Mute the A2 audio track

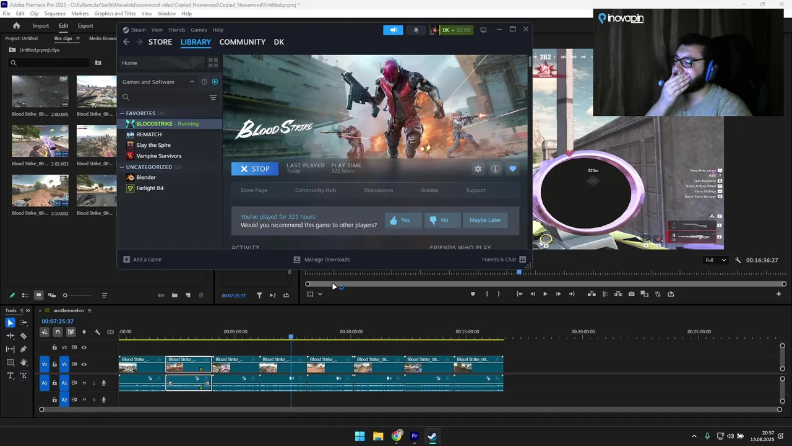tap(84, 400)
